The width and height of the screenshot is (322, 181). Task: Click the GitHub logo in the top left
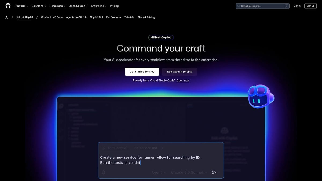8,6
